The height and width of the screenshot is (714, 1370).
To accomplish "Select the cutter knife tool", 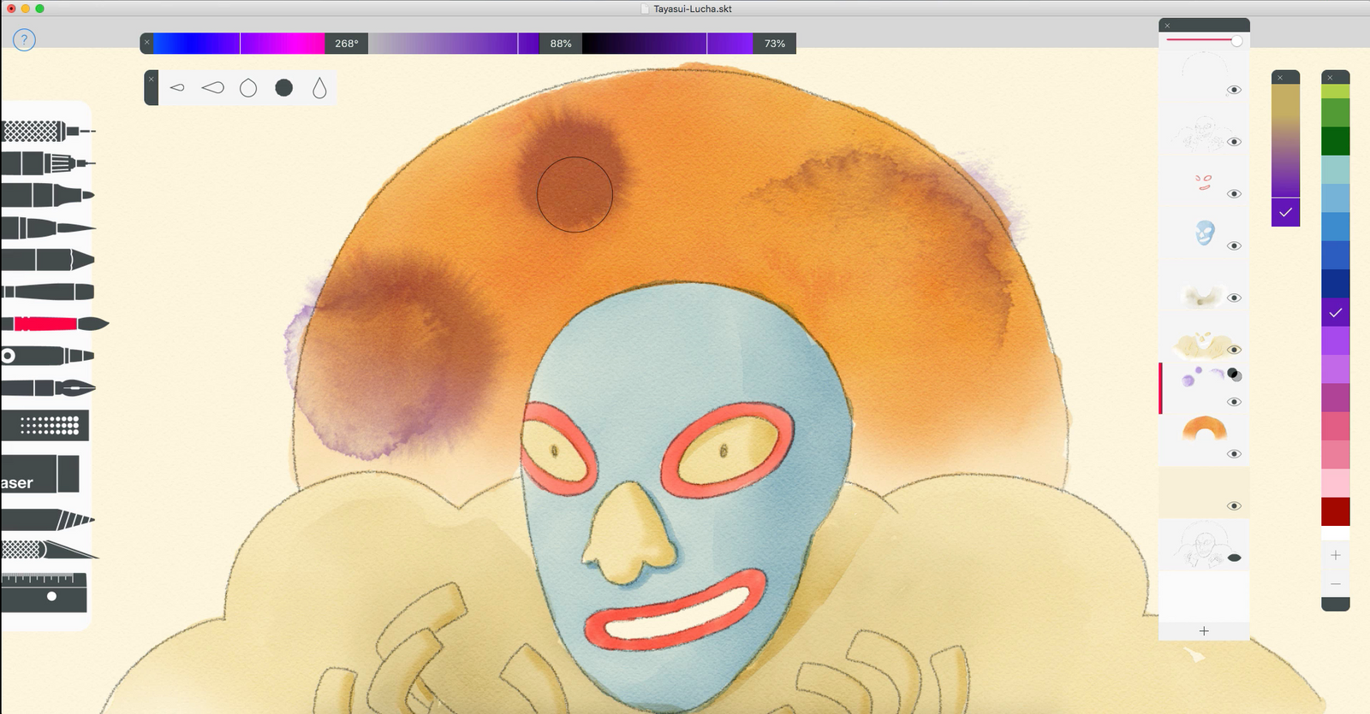I will (x=48, y=549).
